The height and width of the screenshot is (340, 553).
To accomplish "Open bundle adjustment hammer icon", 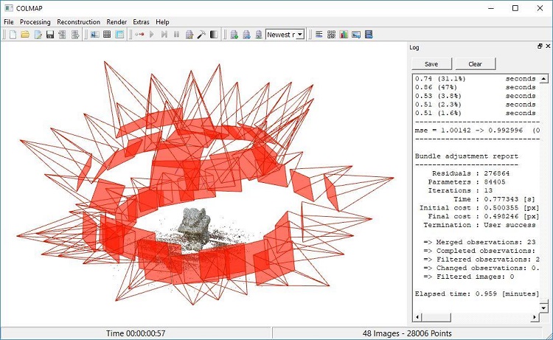I will click(x=201, y=35).
